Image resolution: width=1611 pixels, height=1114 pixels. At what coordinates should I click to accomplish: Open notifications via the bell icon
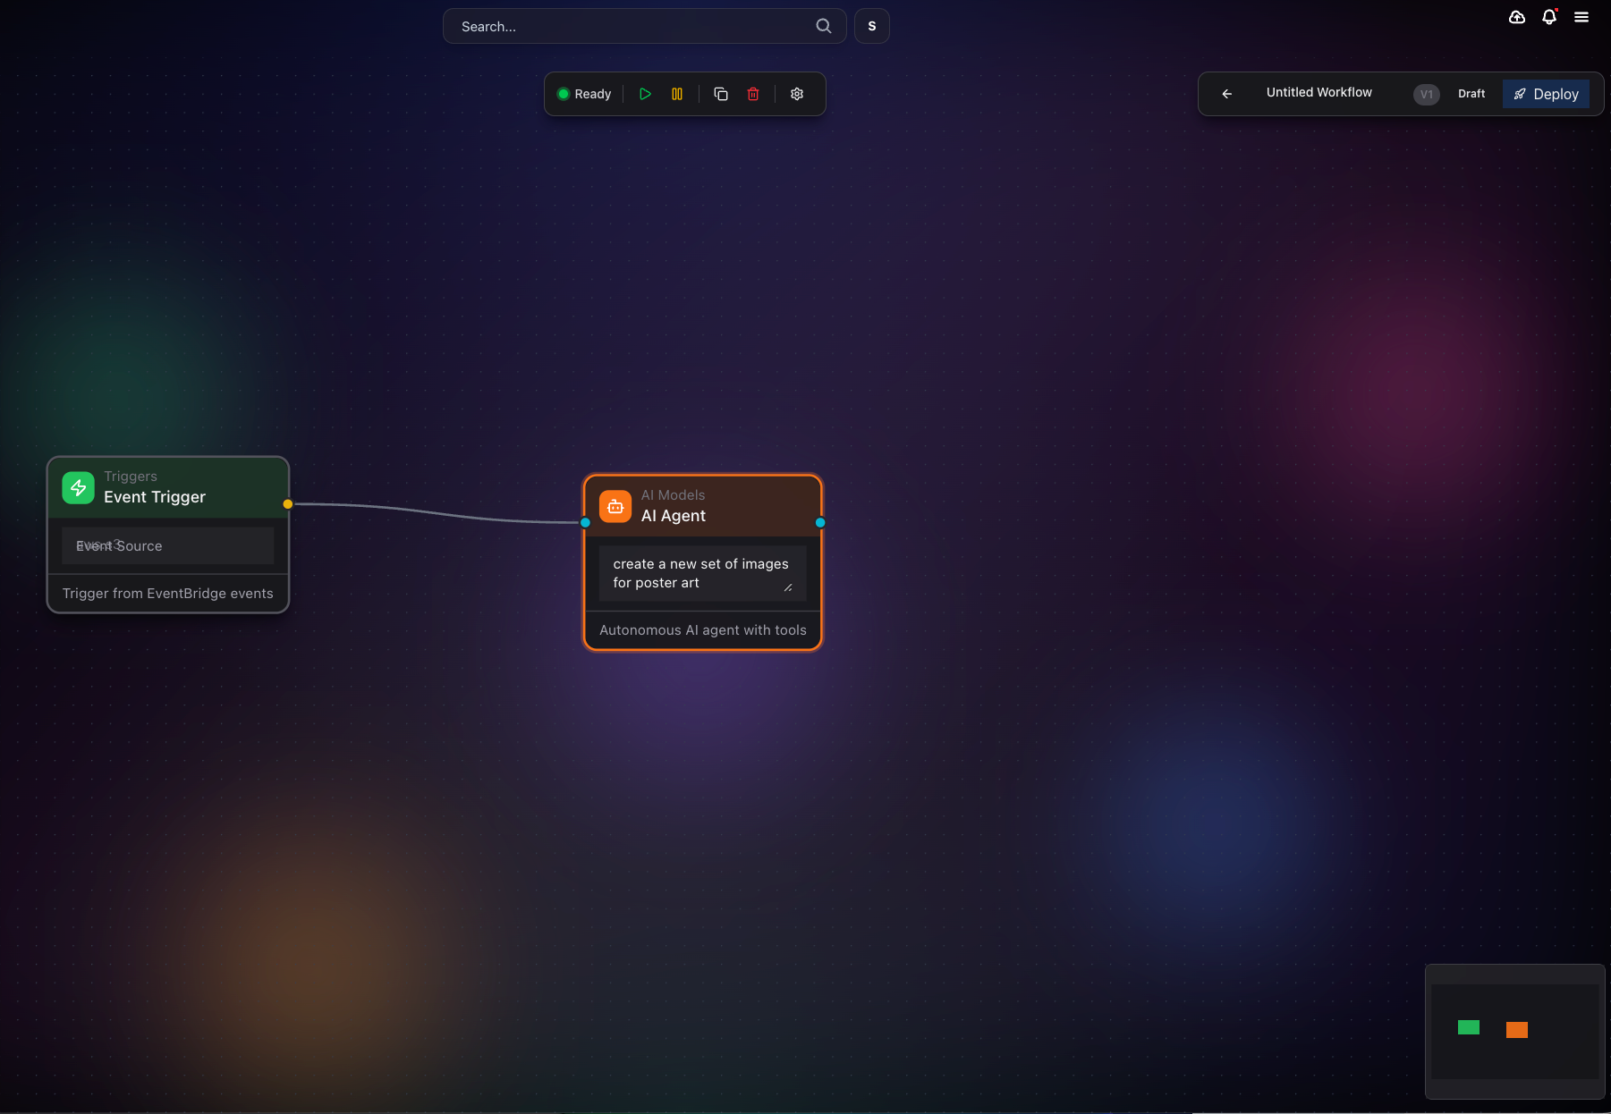[x=1548, y=17]
